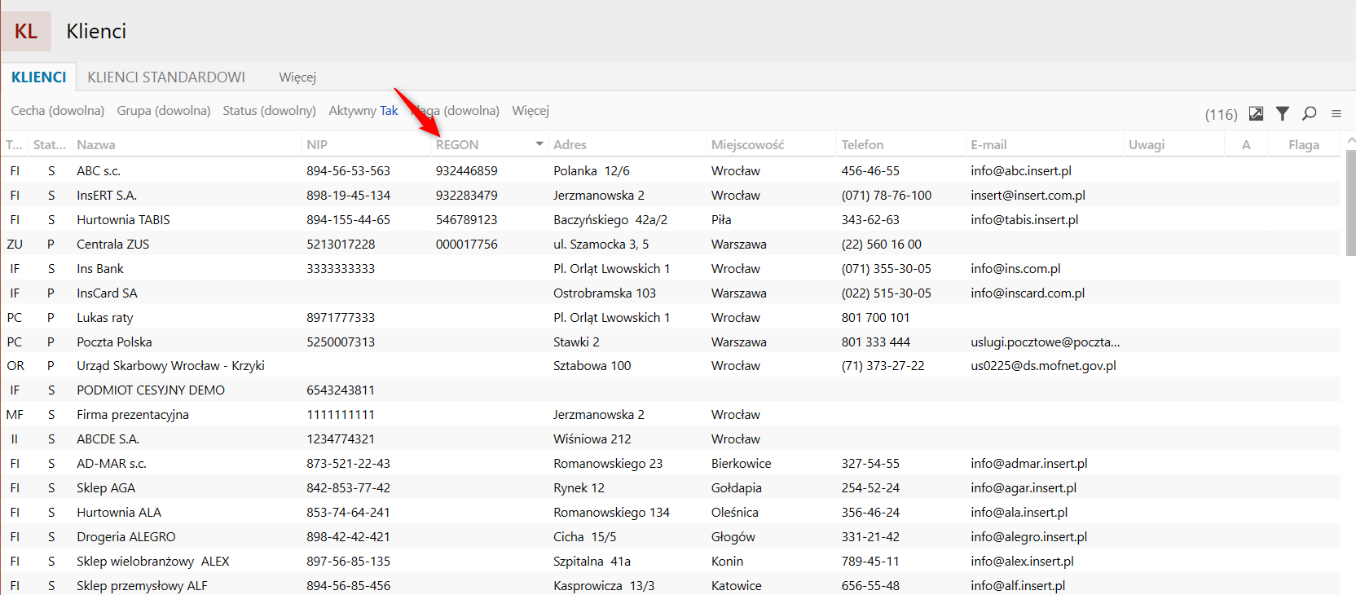
Task: Sort by the Adres column header
Action: [570, 145]
